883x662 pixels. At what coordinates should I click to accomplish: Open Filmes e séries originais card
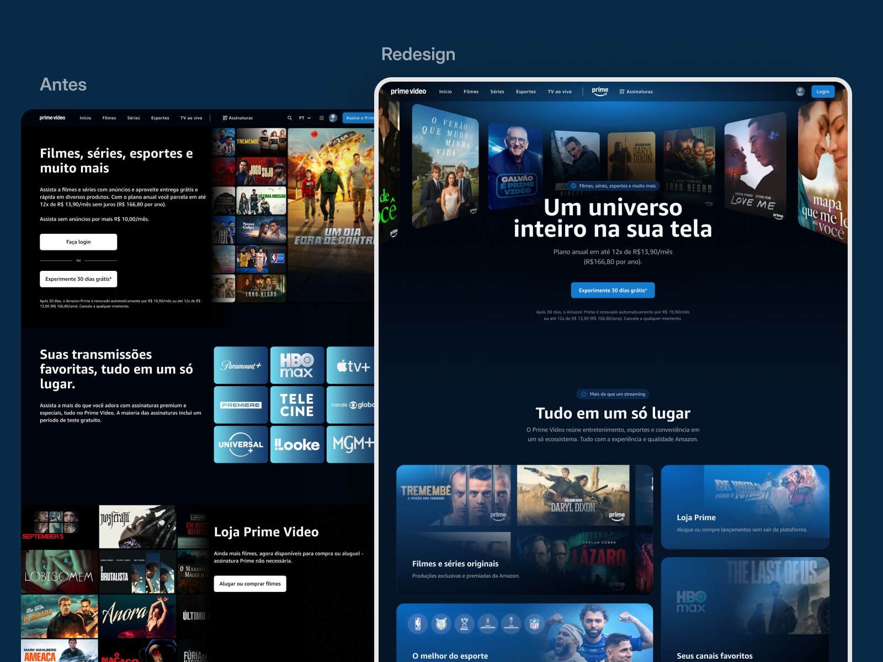pyautogui.click(x=524, y=530)
